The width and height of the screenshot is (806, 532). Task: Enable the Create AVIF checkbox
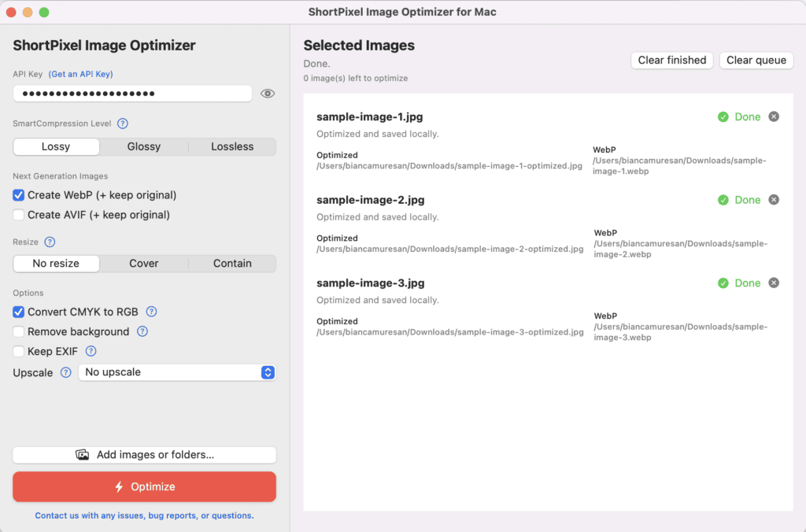point(18,214)
